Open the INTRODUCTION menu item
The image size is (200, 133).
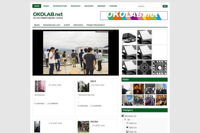[x=60, y=6]
